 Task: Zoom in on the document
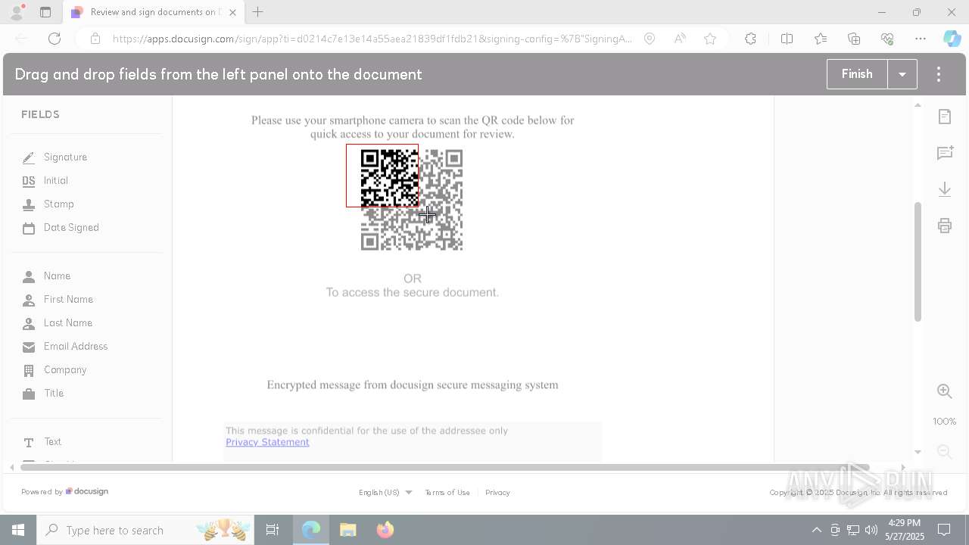point(945,391)
